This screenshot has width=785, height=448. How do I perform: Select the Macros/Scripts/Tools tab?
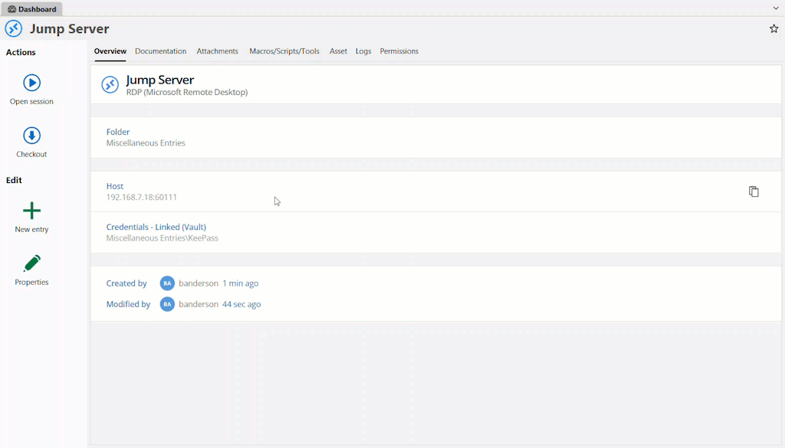pyautogui.click(x=284, y=51)
